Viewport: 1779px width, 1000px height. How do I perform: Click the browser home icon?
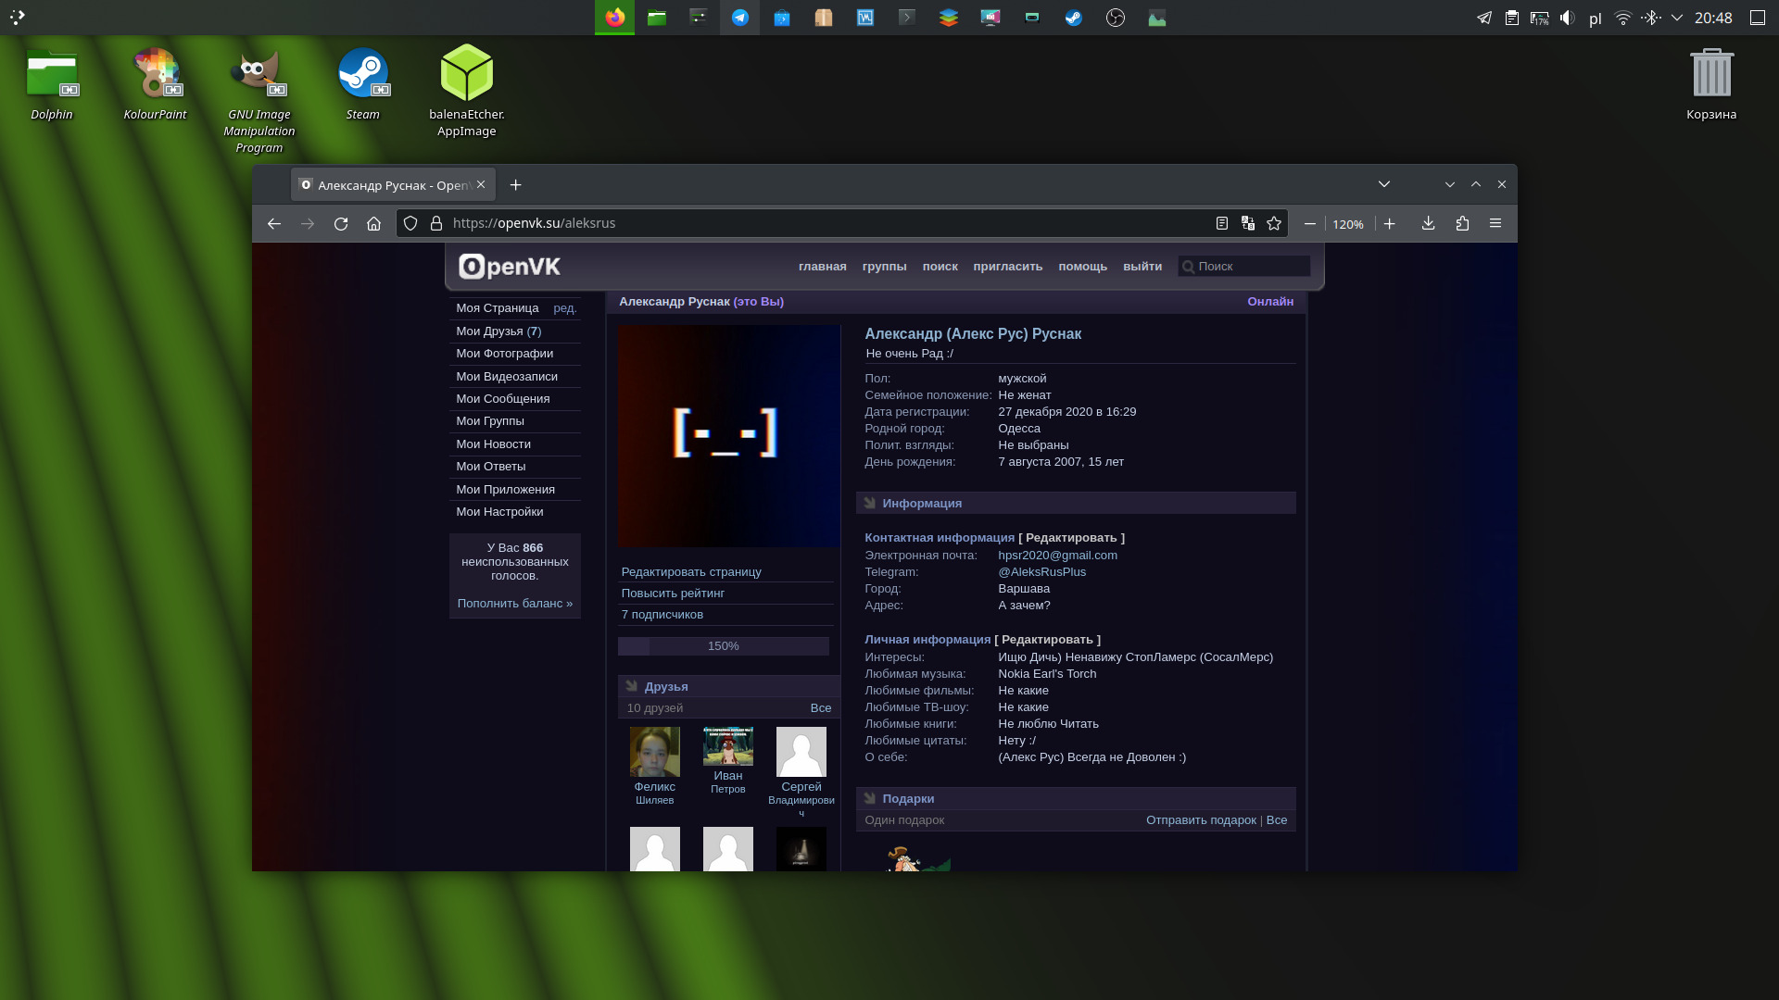click(373, 224)
